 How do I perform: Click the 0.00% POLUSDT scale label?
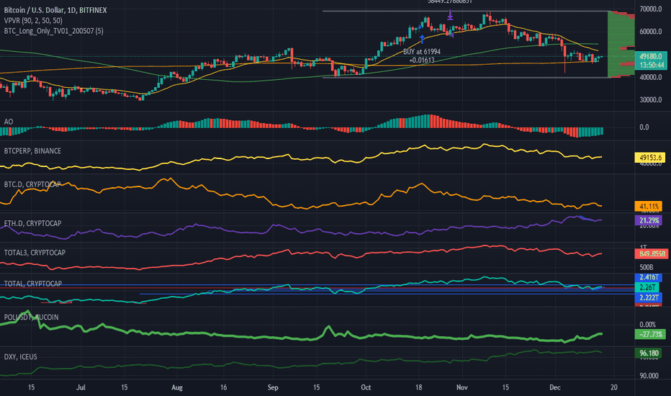click(647, 325)
